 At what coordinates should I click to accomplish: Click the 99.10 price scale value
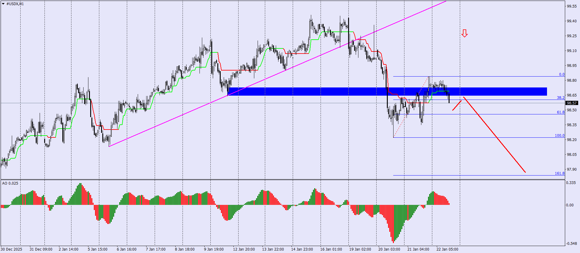click(572, 51)
